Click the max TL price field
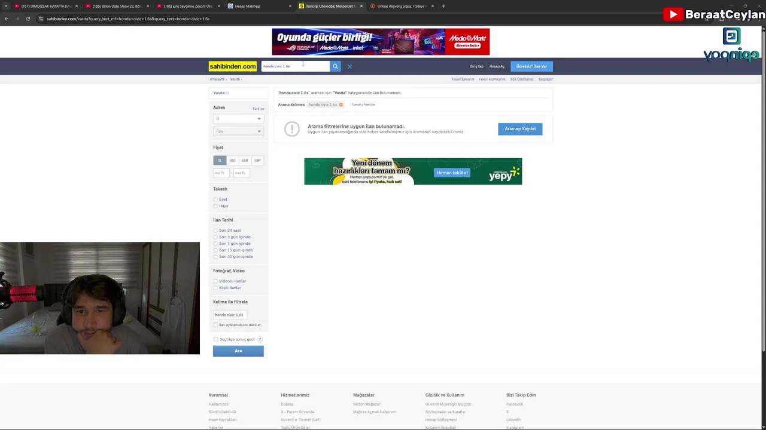The image size is (766, 430). pyautogui.click(x=241, y=173)
